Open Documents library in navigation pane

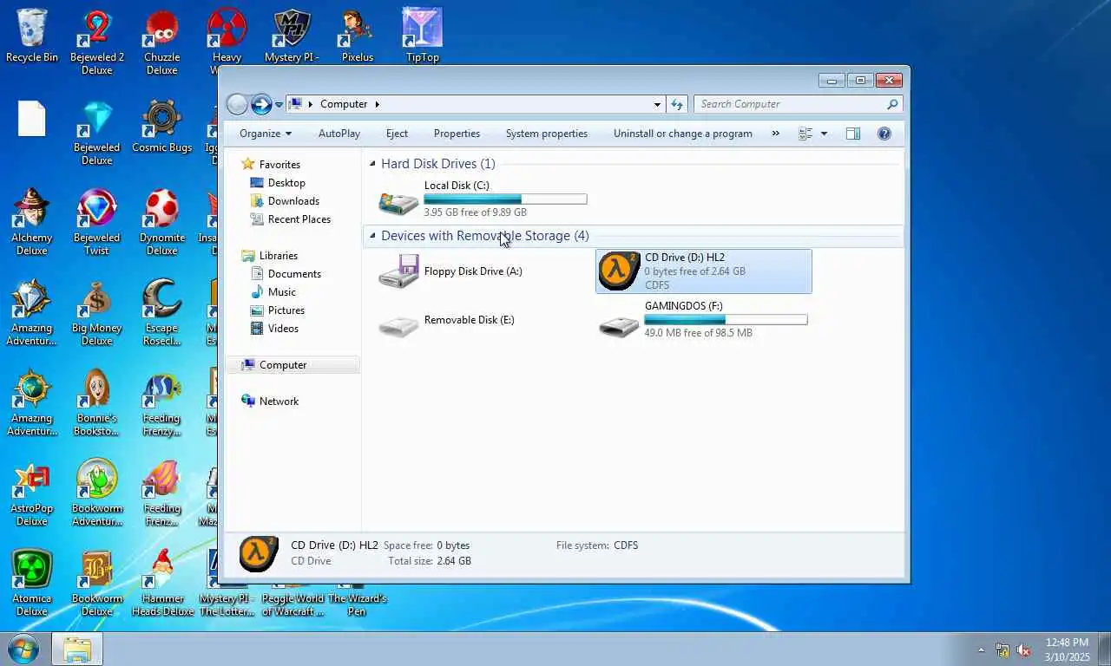294,274
